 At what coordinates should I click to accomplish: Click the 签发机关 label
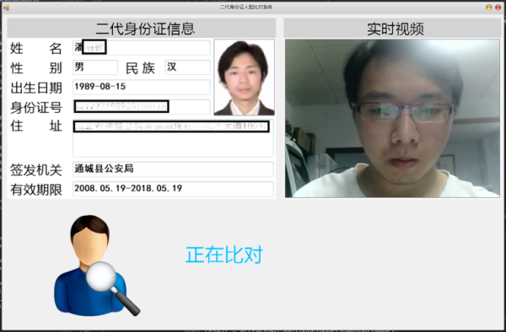[x=35, y=170]
